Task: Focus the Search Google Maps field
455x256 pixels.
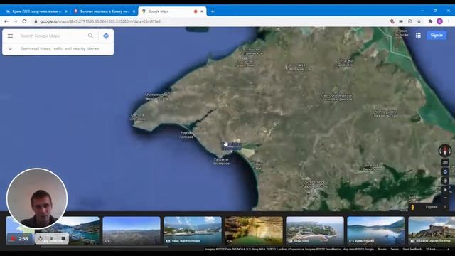Action: [x=52, y=36]
